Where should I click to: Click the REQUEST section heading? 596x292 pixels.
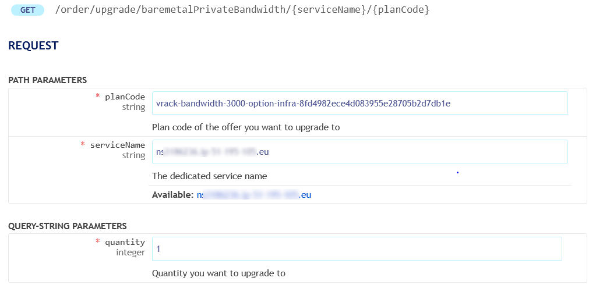[x=33, y=45]
